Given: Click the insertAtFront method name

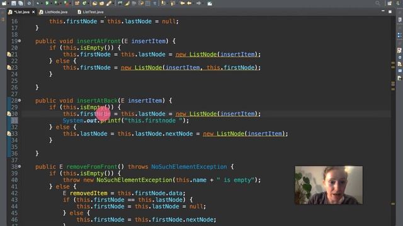Looking at the screenshot, I should [98, 41].
